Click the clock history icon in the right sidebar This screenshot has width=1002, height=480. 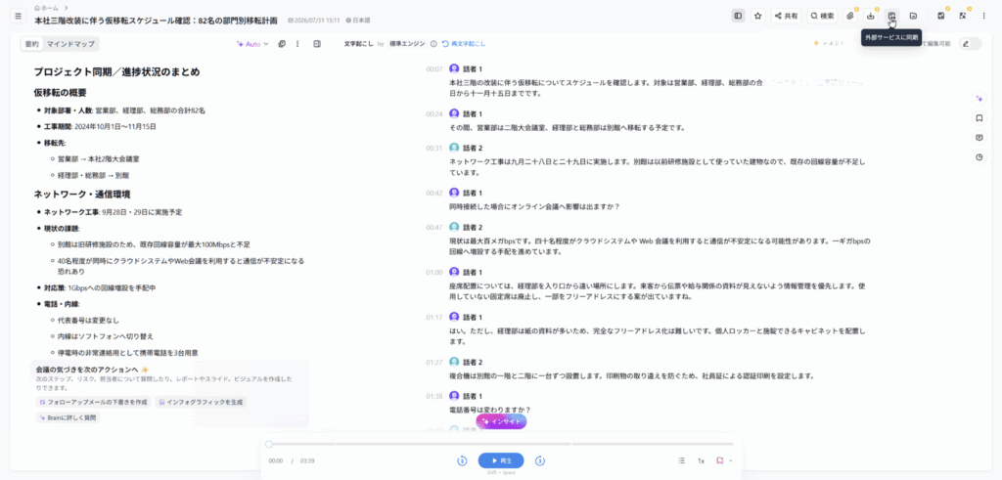pyautogui.click(x=979, y=157)
